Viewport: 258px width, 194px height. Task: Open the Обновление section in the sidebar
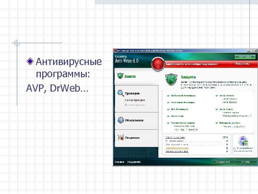point(134,120)
